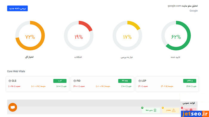209x117 pixels.
Task: Click the green FID 37 ms badge
Action: (x=125, y=81)
